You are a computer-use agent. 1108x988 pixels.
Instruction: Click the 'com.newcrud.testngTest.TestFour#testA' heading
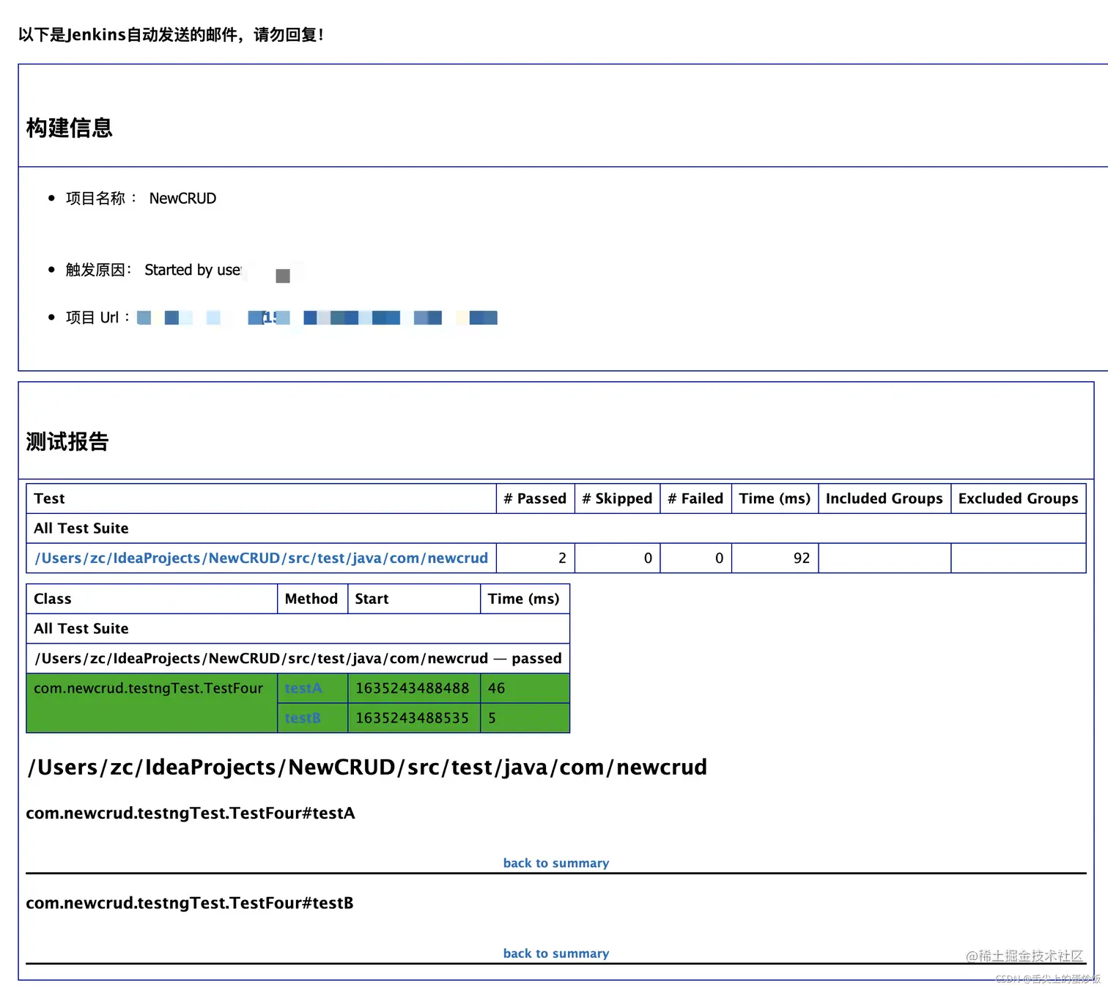191,813
